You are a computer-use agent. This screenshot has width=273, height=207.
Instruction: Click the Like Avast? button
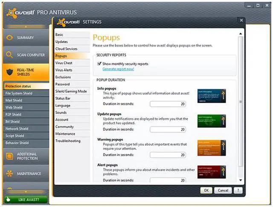(26, 199)
